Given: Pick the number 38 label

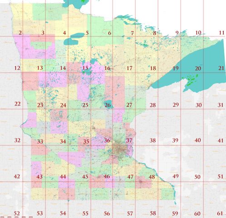Looking at the screenshot, I should coord(152,140).
